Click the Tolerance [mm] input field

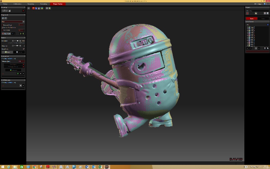pos(22,61)
